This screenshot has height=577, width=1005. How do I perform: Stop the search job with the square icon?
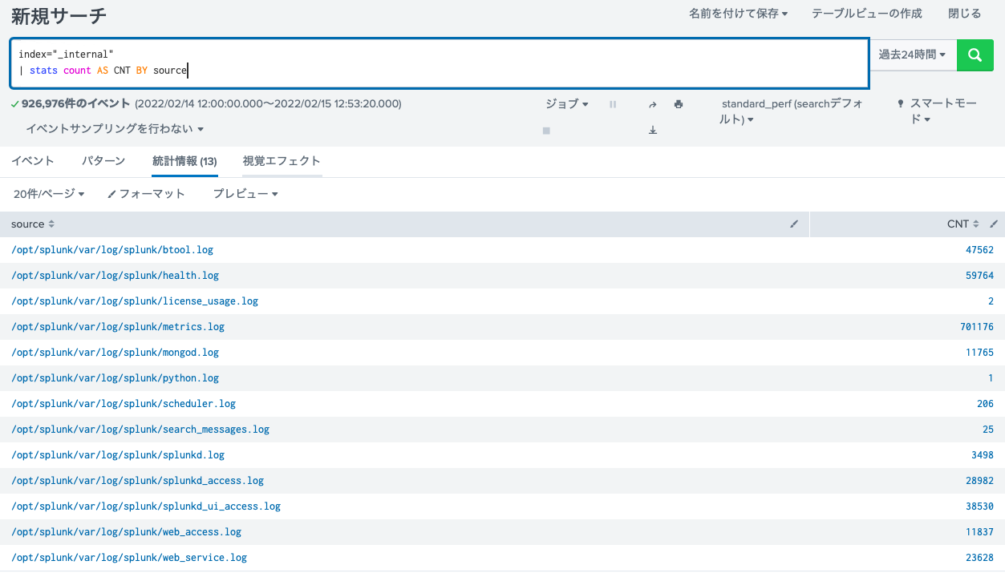(x=546, y=130)
